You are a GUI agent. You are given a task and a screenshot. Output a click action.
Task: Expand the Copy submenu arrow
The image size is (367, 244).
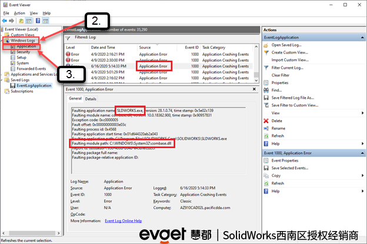(x=362, y=176)
